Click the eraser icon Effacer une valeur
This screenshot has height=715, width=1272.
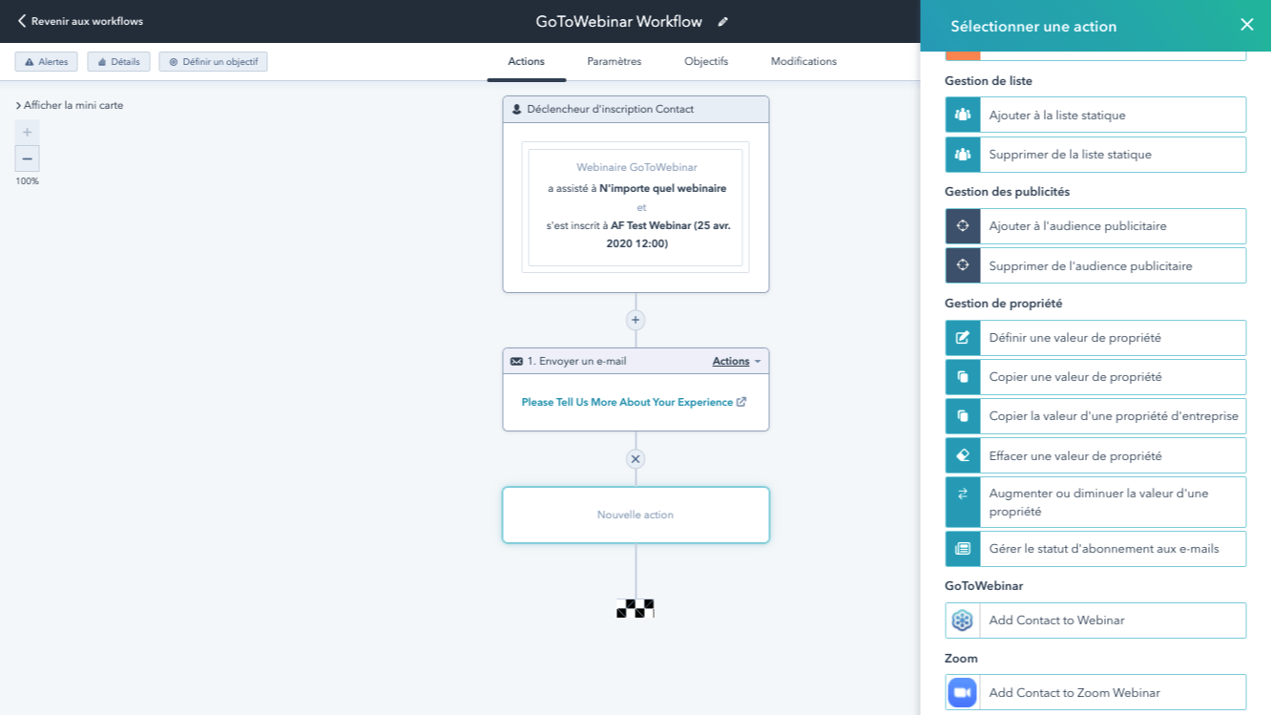[963, 455]
